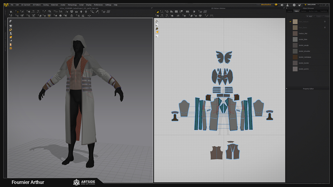Click the shirt icon beside the help icon
The image size is (333, 187).
click(299, 5)
